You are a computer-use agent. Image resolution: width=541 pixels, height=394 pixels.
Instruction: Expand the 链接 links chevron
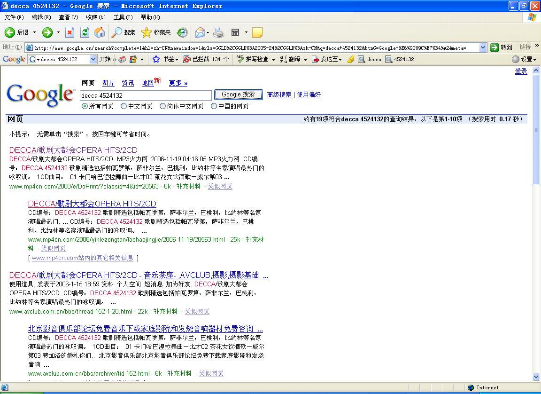[x=537, y=46]
